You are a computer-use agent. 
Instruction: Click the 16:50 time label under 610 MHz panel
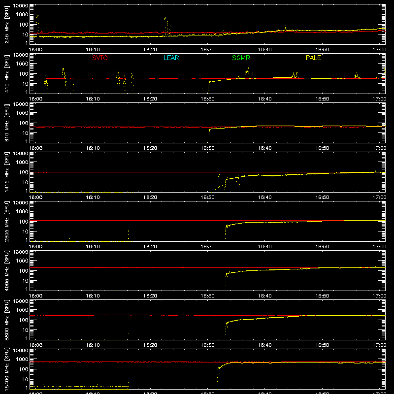322,148
